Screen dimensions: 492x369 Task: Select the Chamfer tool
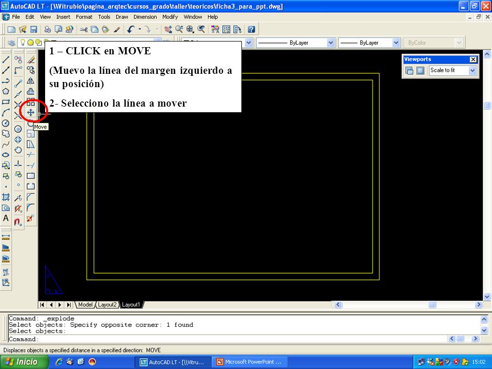[x=31, y=197]
